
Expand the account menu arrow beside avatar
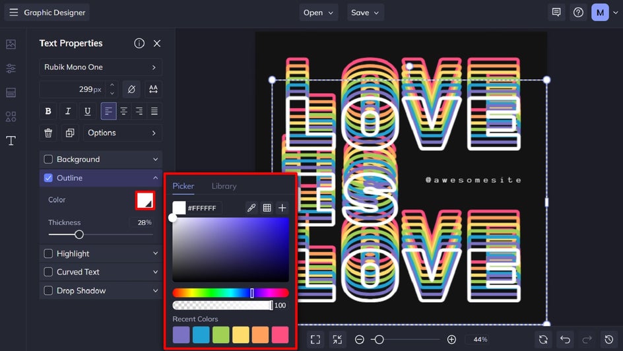point(615,13)
